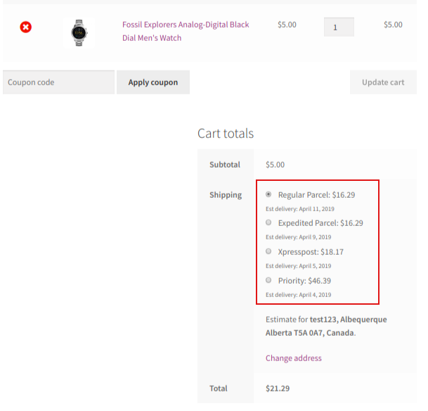Choose Expedited Parcel shipping radio button

pos(269,222)
